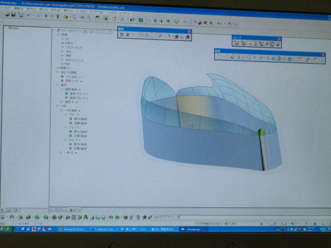The width and height of the screenshot is (331, 248).
Task: Click the blue square icon beside help cursor
Action: click(141, 20)
